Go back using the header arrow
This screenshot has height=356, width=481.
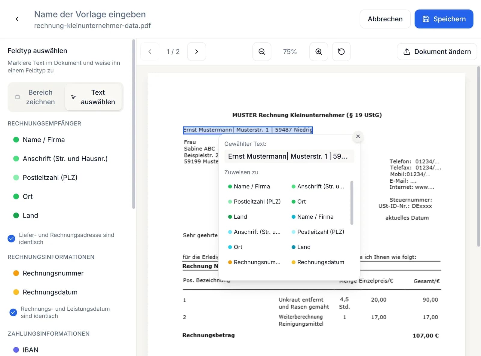pyautogui.click(x=17, y=19)
